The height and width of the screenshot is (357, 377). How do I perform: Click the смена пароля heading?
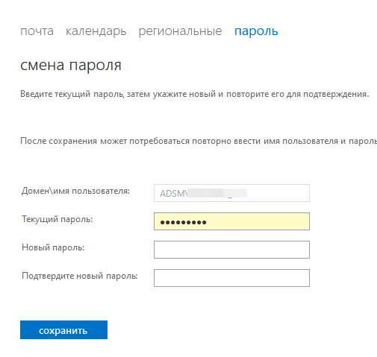[x=71, y=66]
